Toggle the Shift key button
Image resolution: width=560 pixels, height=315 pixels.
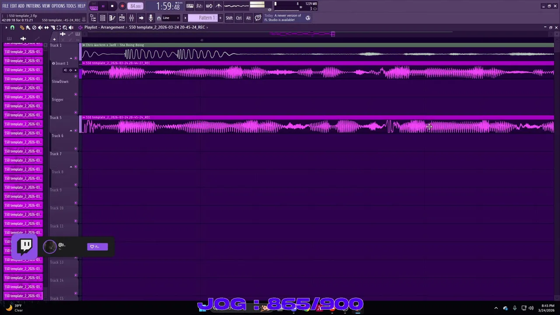click(229, 18)
